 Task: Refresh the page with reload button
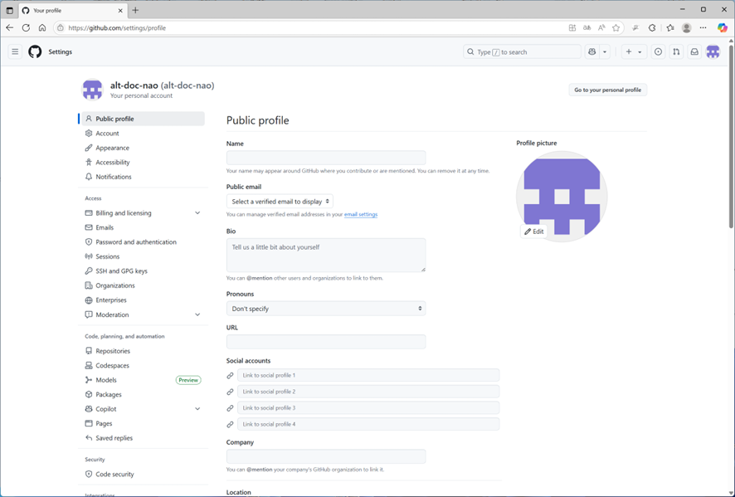pos(26,27)
